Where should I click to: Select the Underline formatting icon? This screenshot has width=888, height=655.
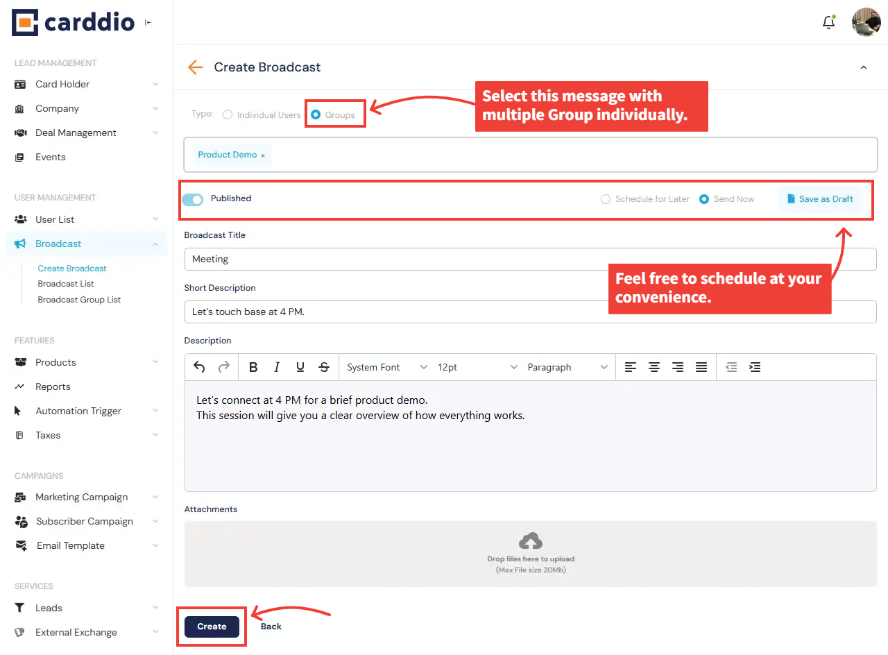point(300,366)
